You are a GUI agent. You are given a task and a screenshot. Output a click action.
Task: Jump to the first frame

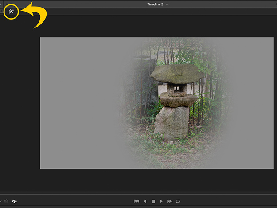pos(137,201)
